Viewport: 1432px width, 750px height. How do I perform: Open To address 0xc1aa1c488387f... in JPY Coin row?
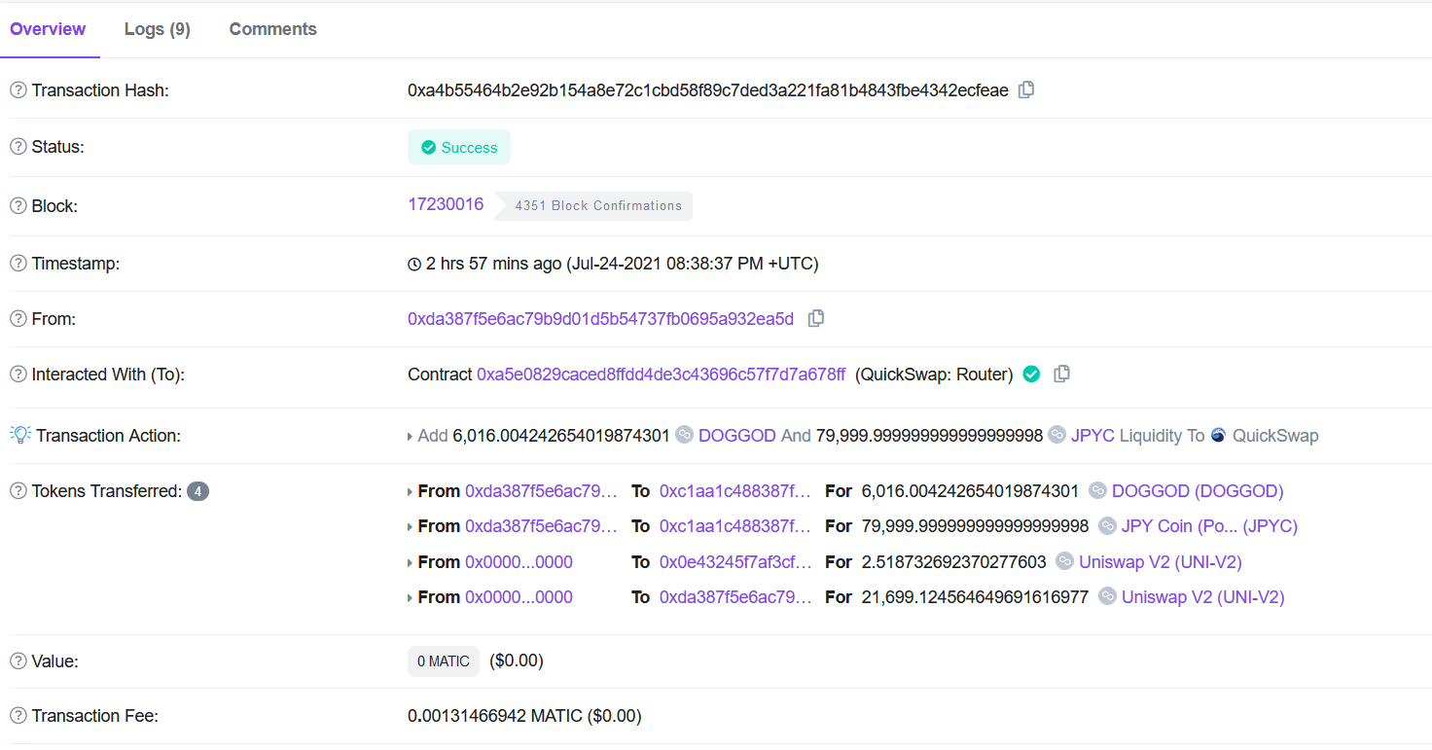tap(735, 526)
